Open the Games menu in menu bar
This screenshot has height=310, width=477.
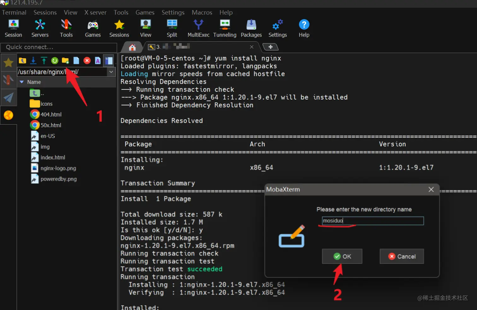click(x=145, y=12)
